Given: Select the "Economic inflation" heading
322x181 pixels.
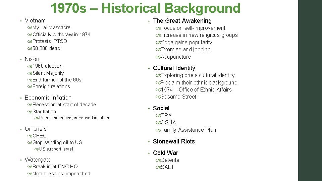Looking at the screenshot, I should [x=48, y=98].
